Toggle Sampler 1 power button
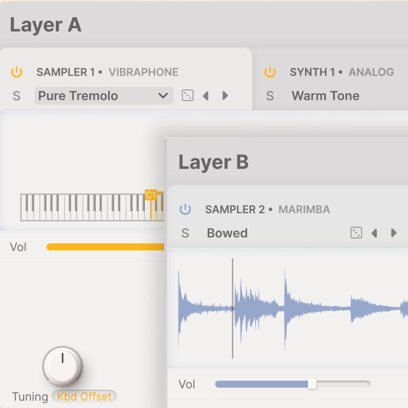408x408 pixels. click(x=17, y=72)
